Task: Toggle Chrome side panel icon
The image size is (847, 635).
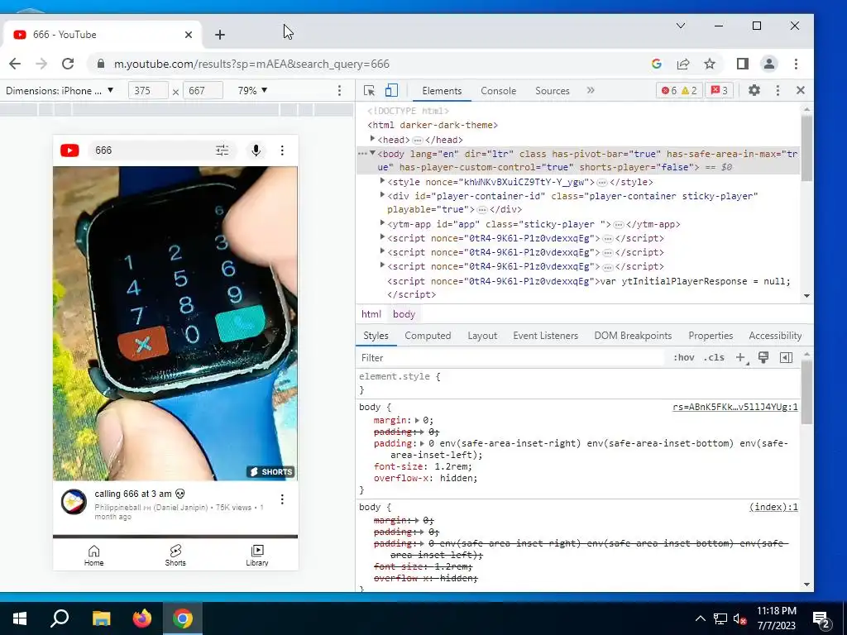Action: 742,64
